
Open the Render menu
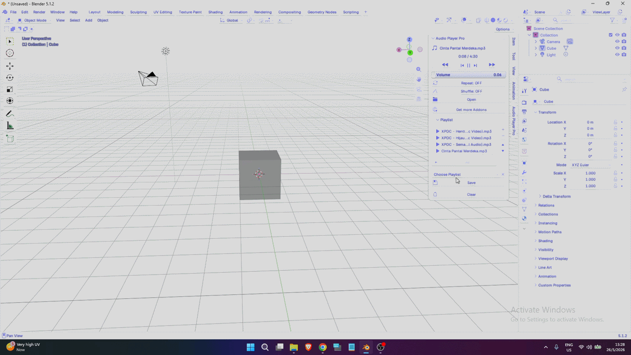(x=39, y=12)
